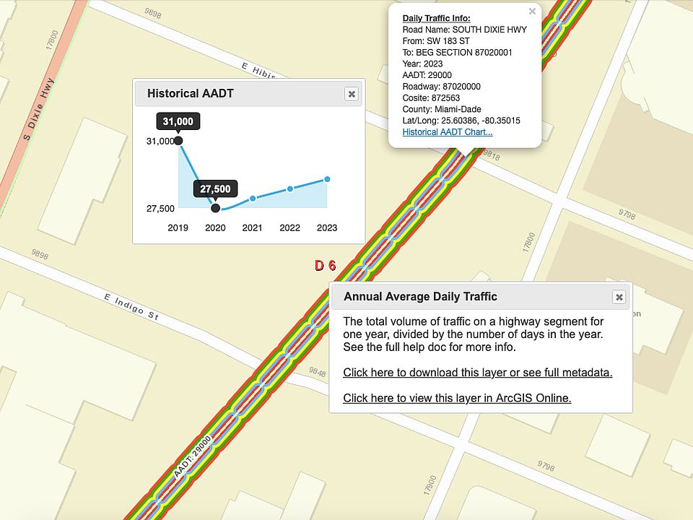Click the E Indigo St street label

[131, 306]
